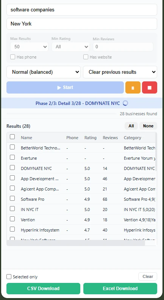Click the loading spinner beside DOMYNATE NYC status
Screen dimensions: 164x300
[125, 103]
